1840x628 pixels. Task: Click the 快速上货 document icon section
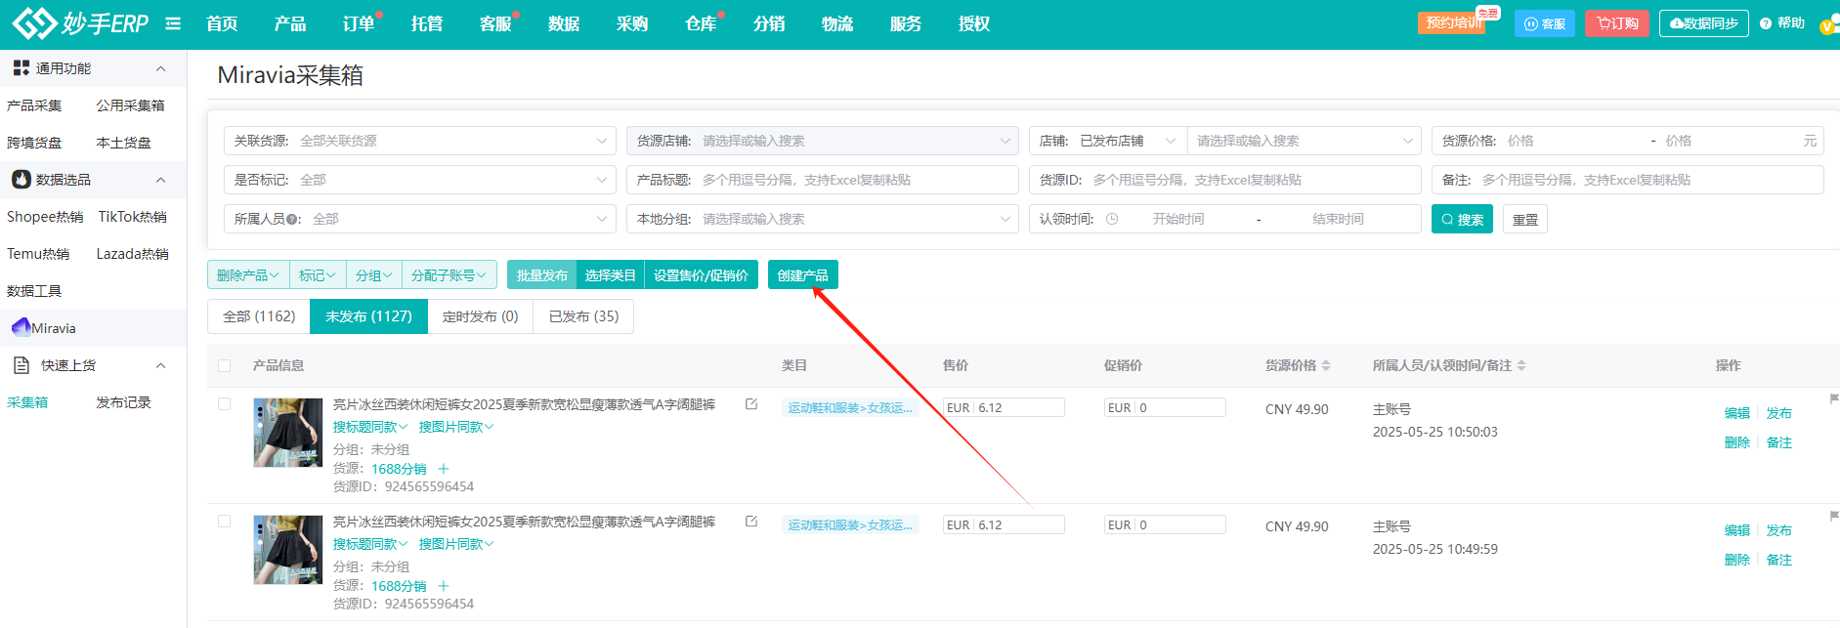[x=21, y=365]
